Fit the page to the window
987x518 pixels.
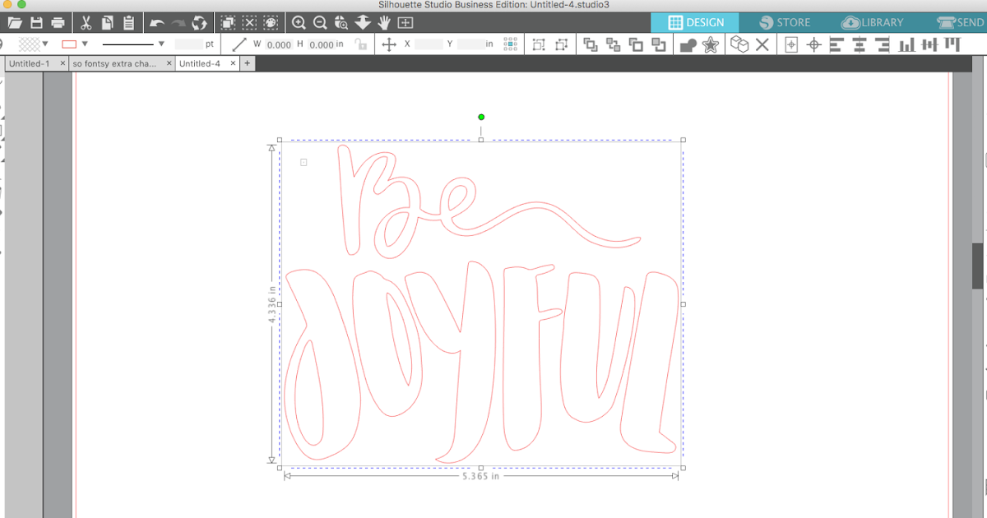point(405,23)
